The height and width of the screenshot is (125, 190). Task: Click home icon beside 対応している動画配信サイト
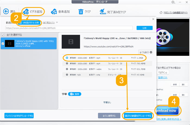click(161, 12)
